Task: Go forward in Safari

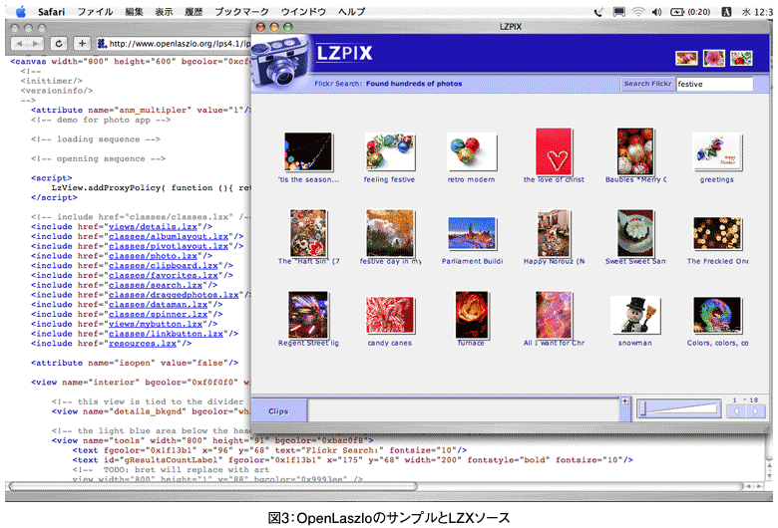Action: coord(36,44)
